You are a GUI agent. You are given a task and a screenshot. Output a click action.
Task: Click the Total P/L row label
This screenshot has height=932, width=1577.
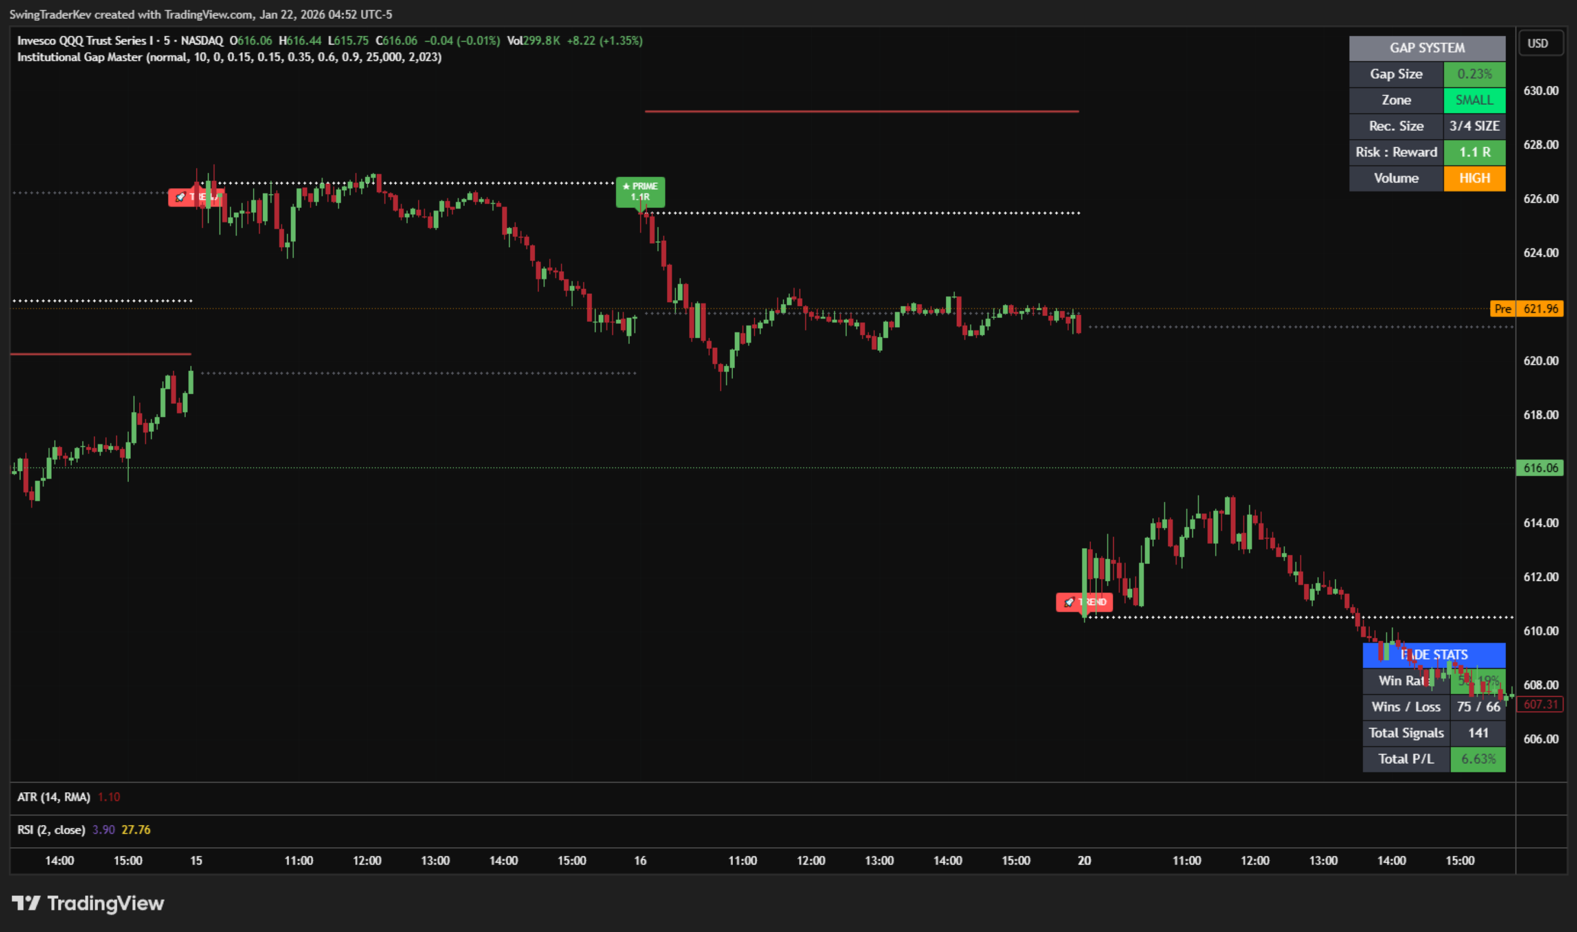click(1406, 759)
